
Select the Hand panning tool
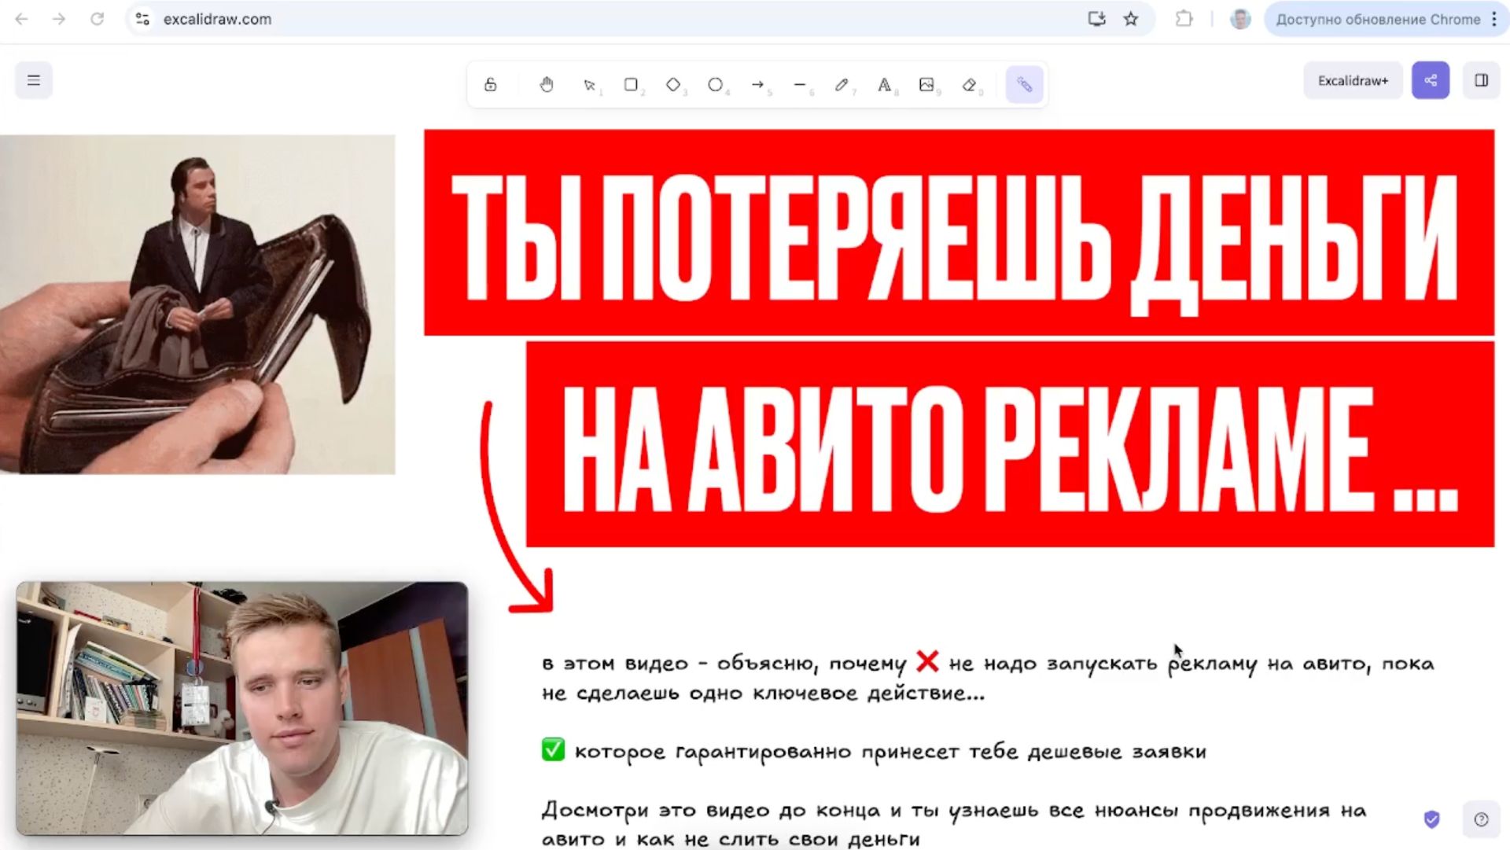coord(547,84)
